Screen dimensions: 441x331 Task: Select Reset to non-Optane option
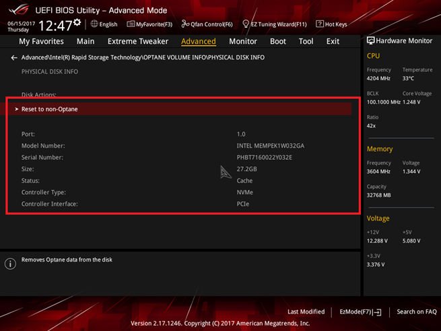(x=176, y=109)
